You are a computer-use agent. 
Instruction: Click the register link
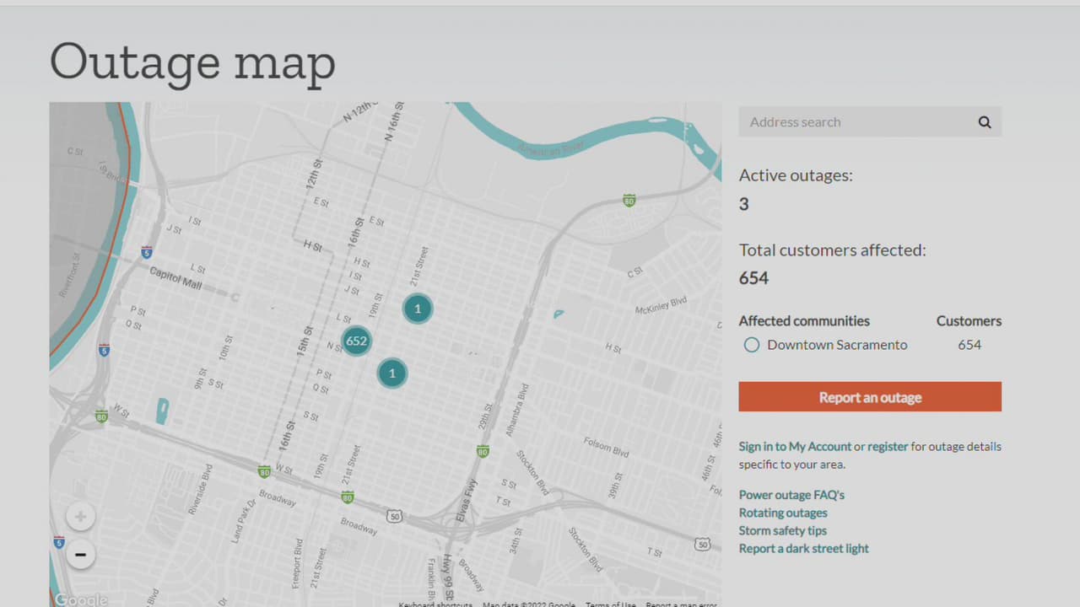click(888, 447)
